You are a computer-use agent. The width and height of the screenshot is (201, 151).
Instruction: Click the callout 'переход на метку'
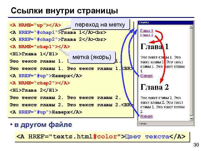click(100, 24)
